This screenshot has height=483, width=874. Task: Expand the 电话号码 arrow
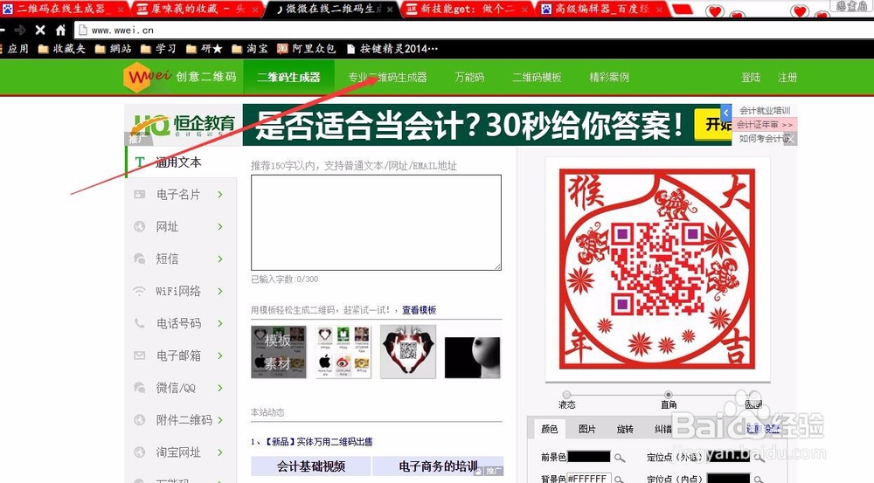(x=220, y=323)
